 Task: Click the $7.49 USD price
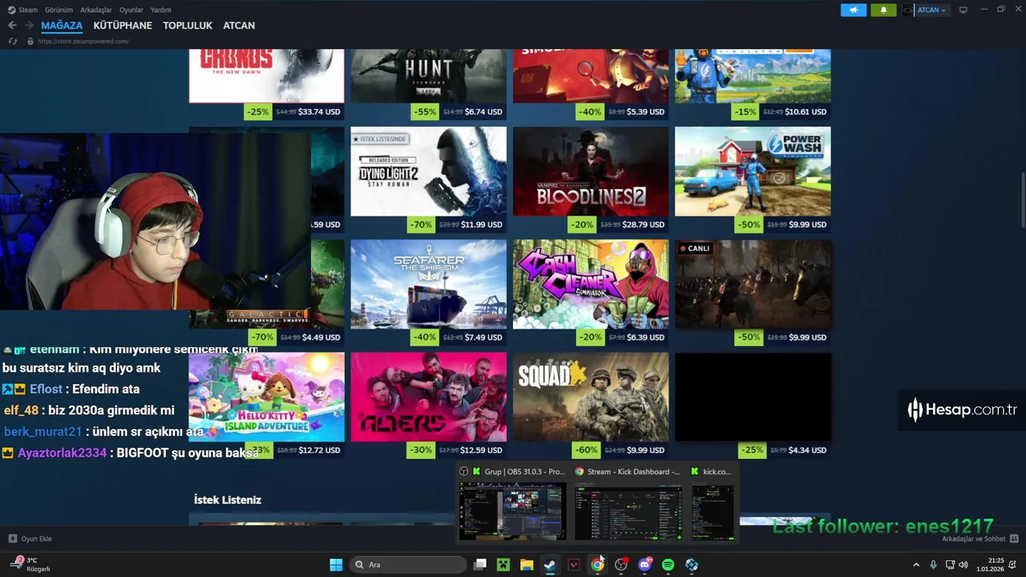point(483,337)
